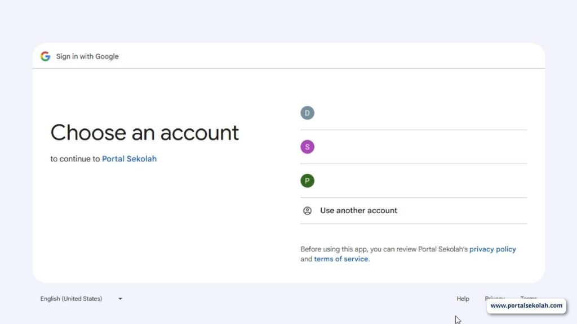This screenshot has width=577, height=324.
Task: Click the "to continue to" text
Action: pyautogui.click(x=75, y=159)
